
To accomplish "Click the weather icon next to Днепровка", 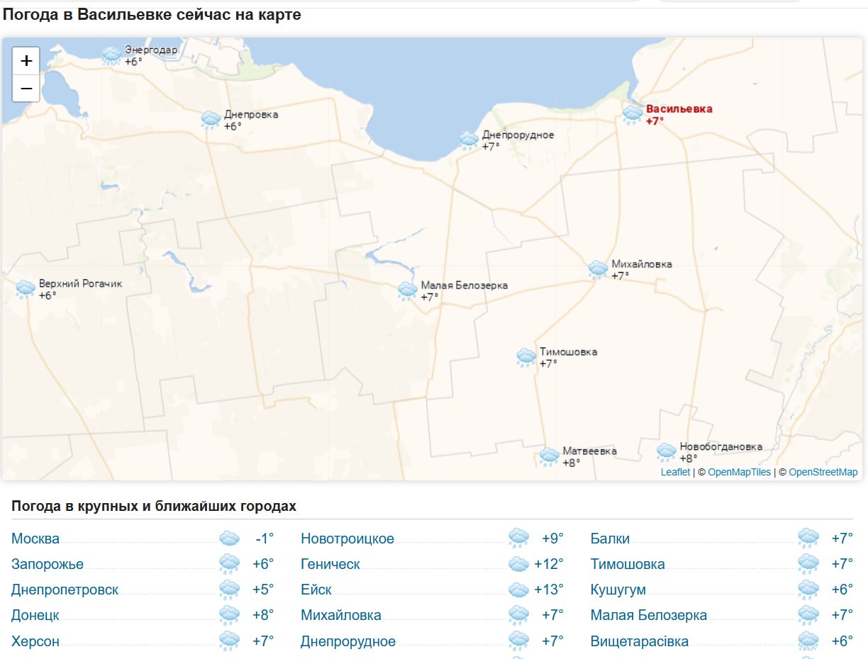I will (x=211, y=120).
